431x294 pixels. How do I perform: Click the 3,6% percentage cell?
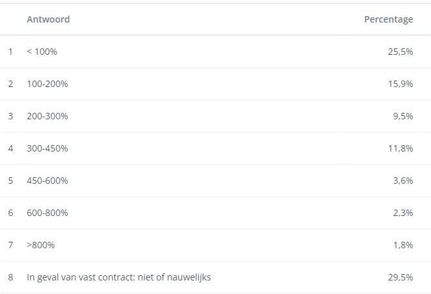(x=403, y=181)
